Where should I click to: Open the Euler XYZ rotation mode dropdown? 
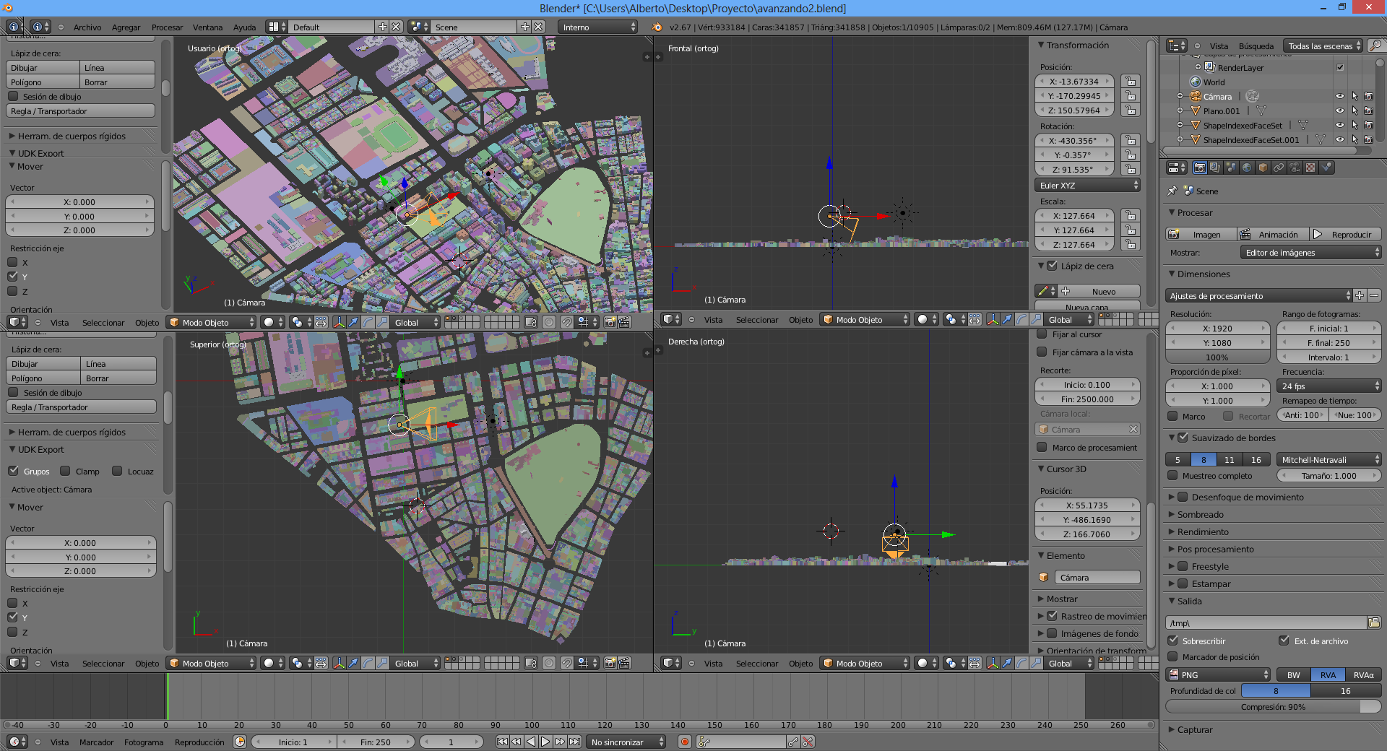[x=1088, y=186]
